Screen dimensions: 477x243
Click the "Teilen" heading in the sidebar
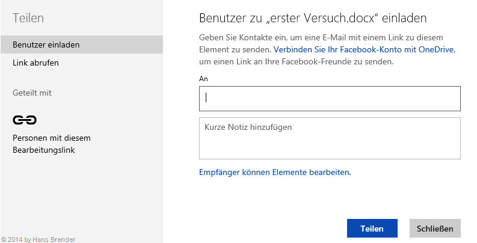tap(28, 19)
